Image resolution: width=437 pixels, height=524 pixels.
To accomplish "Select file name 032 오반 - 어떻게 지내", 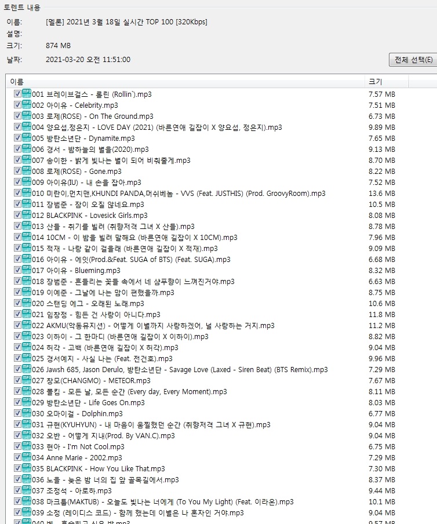I will point(104,436).
